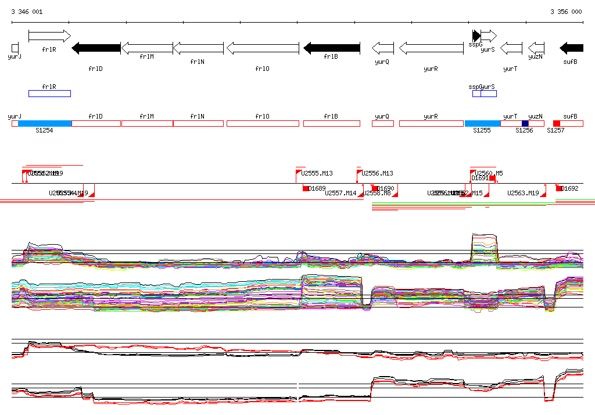This screenshot has width=595, height=415.
Task: Click the S1257 segment label text
Action: tap(555, 130)
